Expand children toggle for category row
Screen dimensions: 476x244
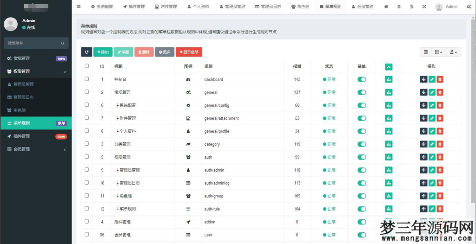389,144
